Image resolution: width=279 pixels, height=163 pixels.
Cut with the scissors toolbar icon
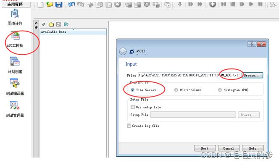point(90,5)
